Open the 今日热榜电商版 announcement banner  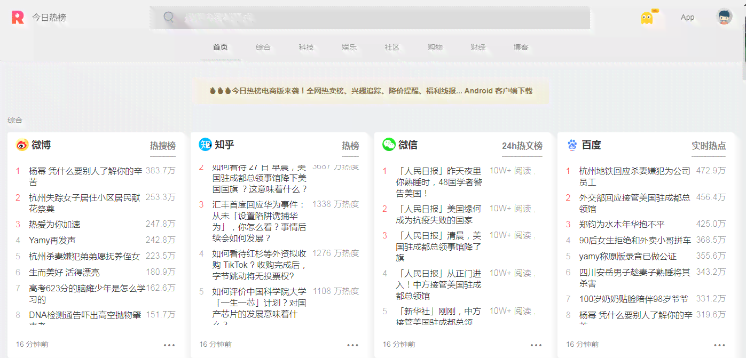tap(371, 91)
